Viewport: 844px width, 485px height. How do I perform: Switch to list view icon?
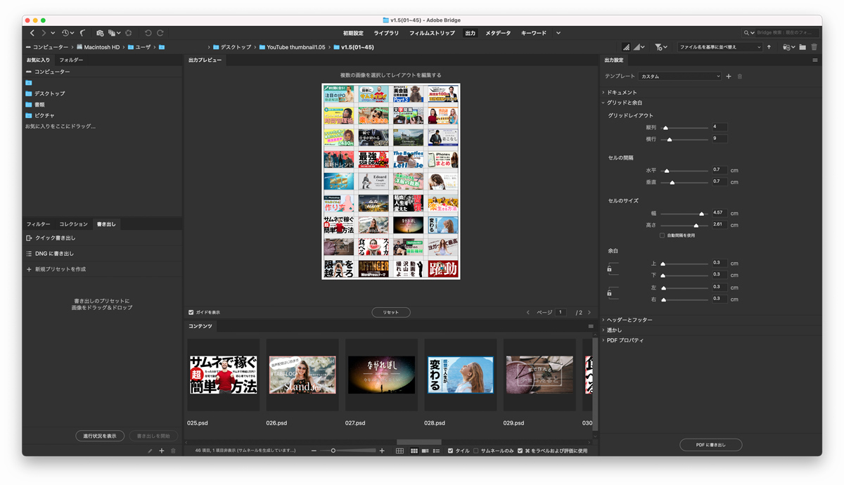point(436,451)
